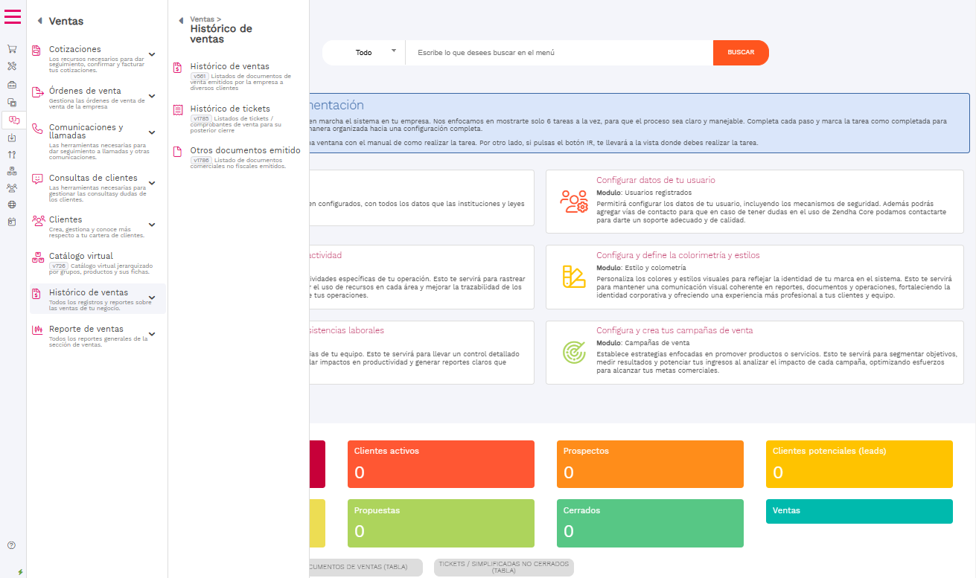Open the globe sidebar icon

pos(12,205)
